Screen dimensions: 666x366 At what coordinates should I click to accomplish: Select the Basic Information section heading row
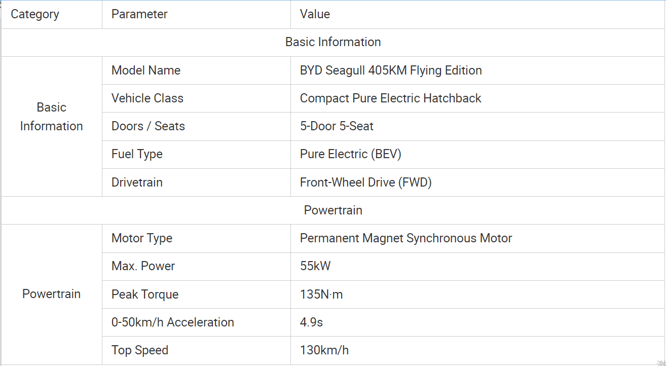coord(333,43)
